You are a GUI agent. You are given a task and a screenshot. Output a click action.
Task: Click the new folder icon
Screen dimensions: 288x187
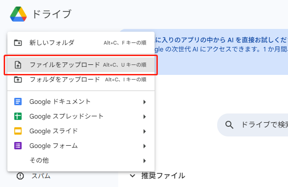point(18,43)
